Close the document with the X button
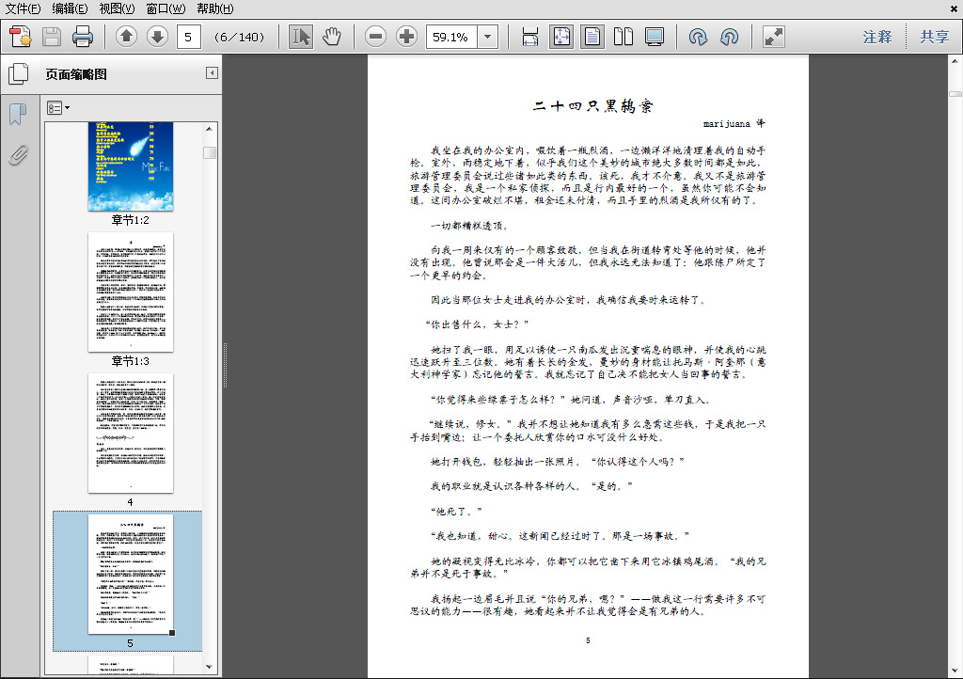 pyautogui.click(x=954, y=8)
